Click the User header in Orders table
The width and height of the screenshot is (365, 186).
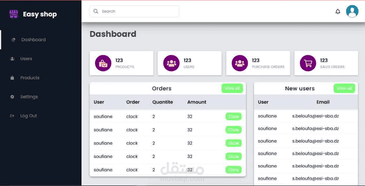[x=99, y=102]
